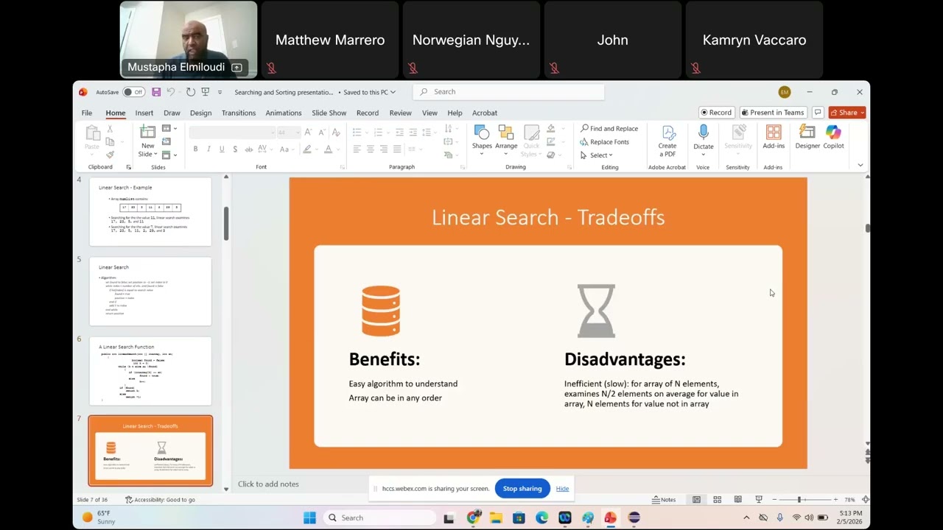Open the File menu
The width and height of the screenshot is (943, 530).
tap(87, 113)
